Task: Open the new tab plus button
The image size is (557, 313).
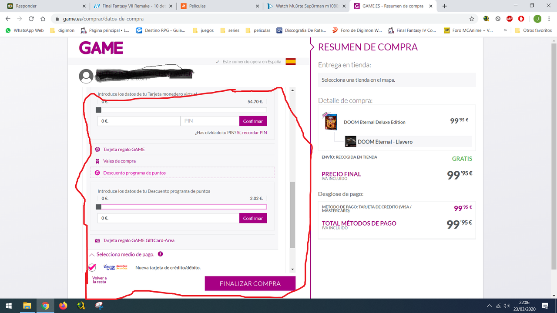Action: click(x=444, y=6)
